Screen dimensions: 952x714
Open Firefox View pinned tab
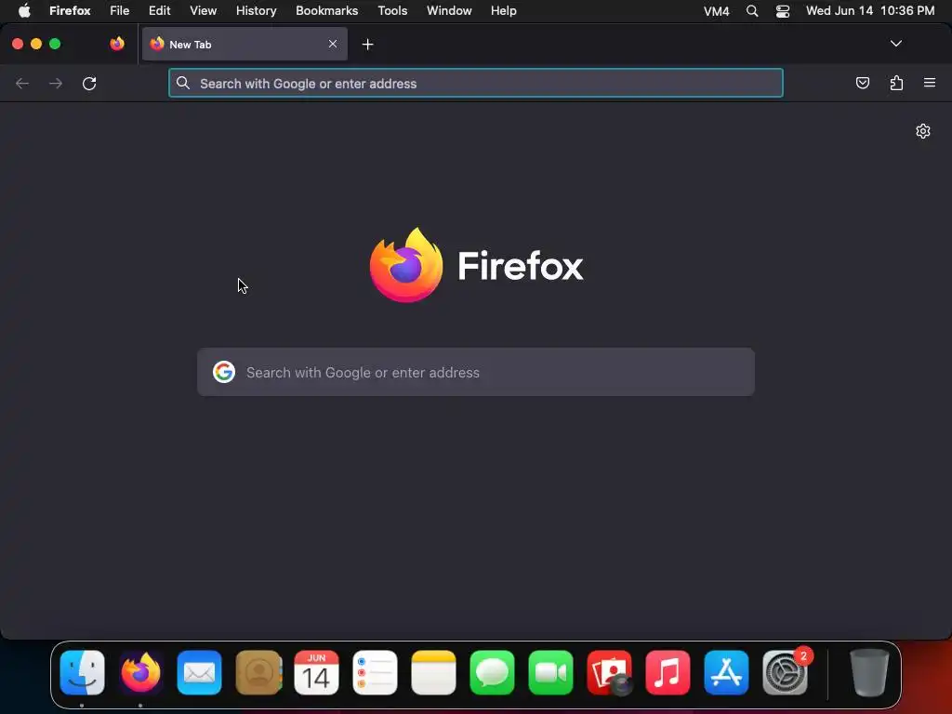point(117,44)
